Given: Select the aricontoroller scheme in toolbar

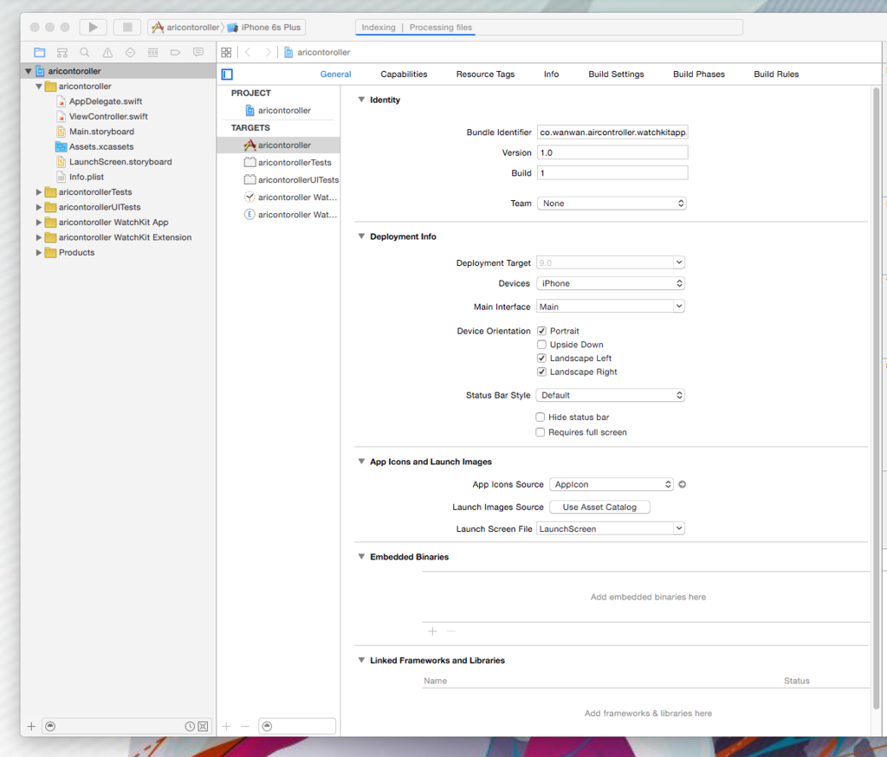Looking at the screenshot, I should [186, 27].
